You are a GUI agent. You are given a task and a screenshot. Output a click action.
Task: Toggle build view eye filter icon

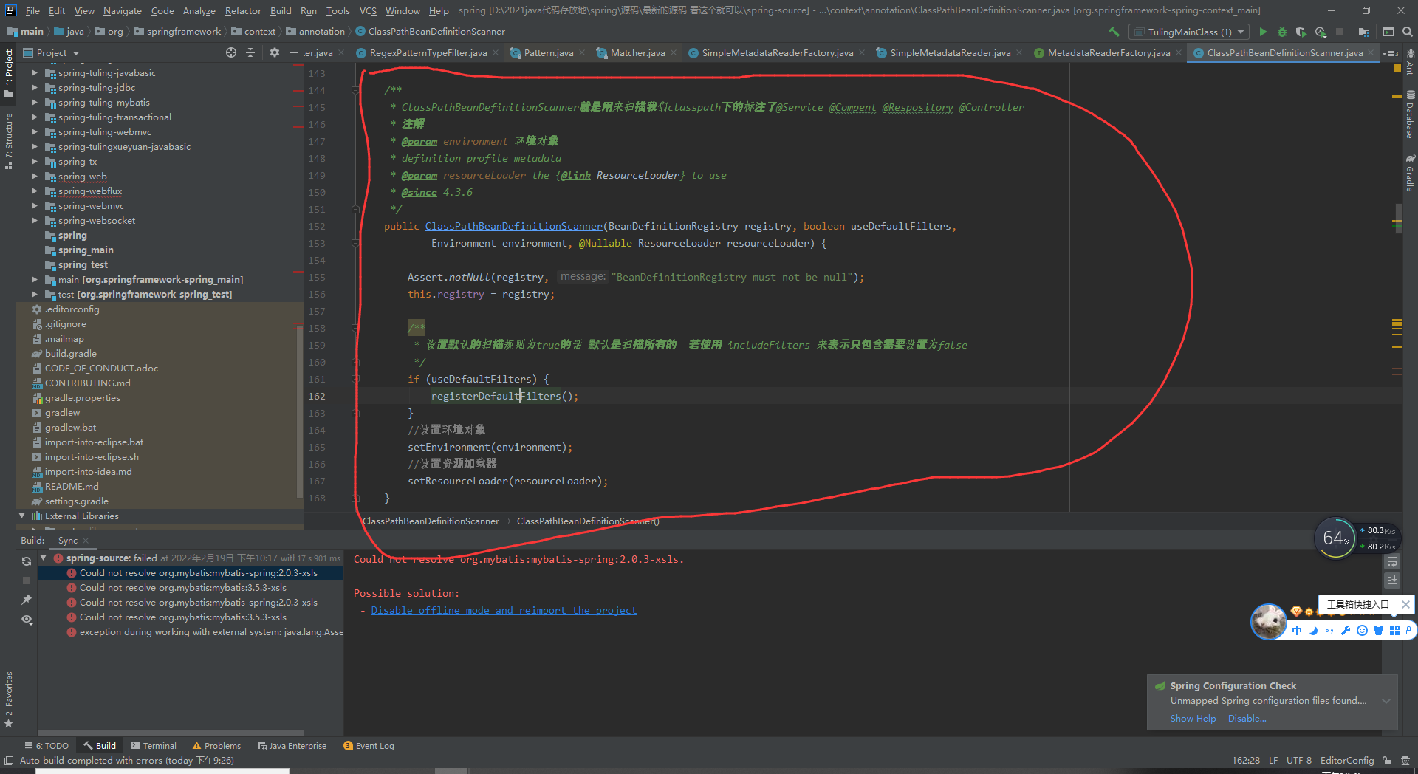point(27,619)
